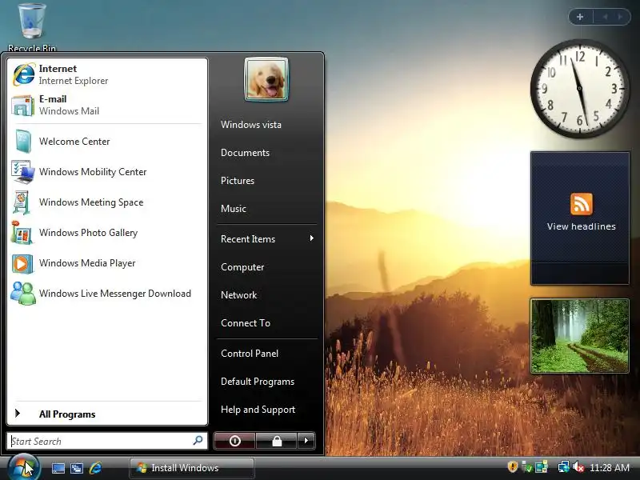The width and height of the screenshot is (640, 480).
Task: Click the two-squares tray icon
Action: [542, 466]
